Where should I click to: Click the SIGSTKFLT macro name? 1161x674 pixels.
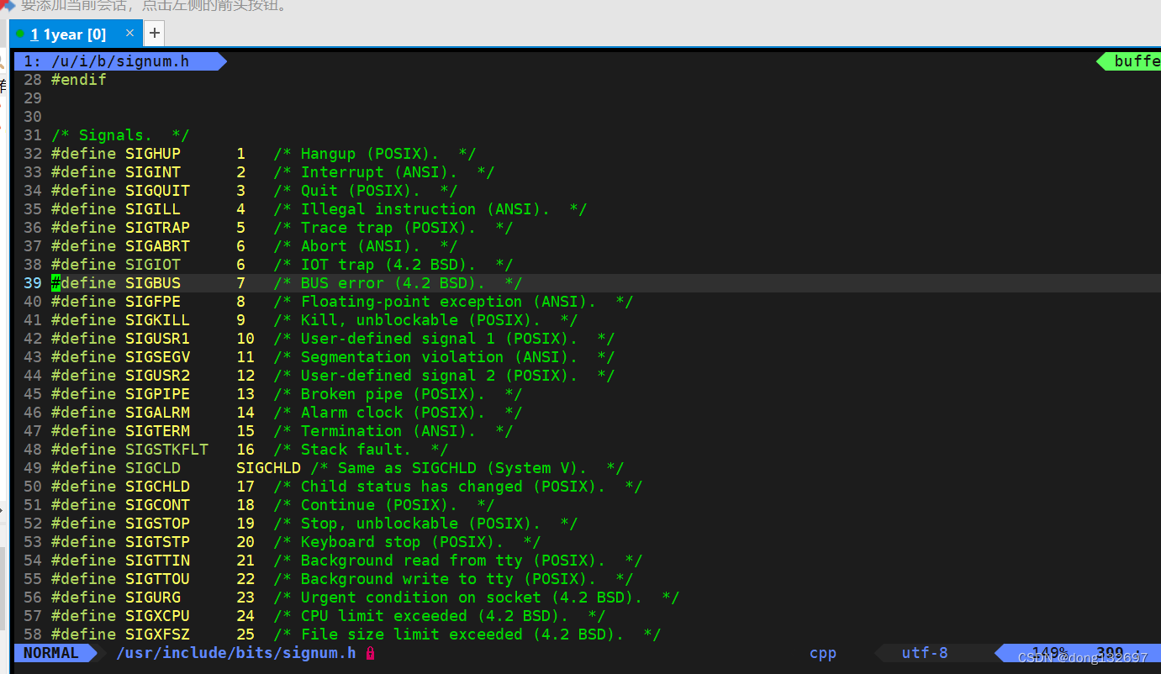point(167,450)
